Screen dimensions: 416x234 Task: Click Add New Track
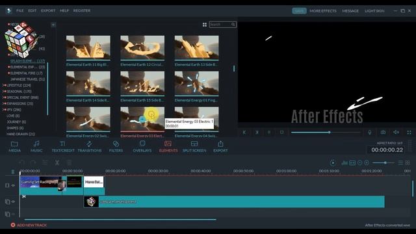click(29, 225)
